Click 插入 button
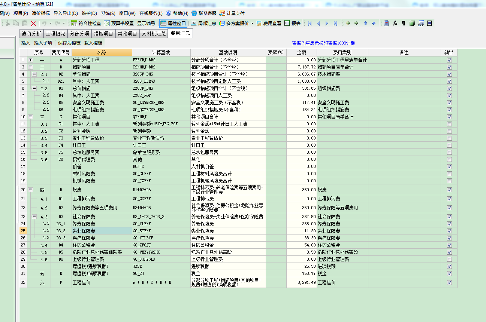The height and width of the screenshot is (322, 486). pyautogui.click(x=26, y=43)
